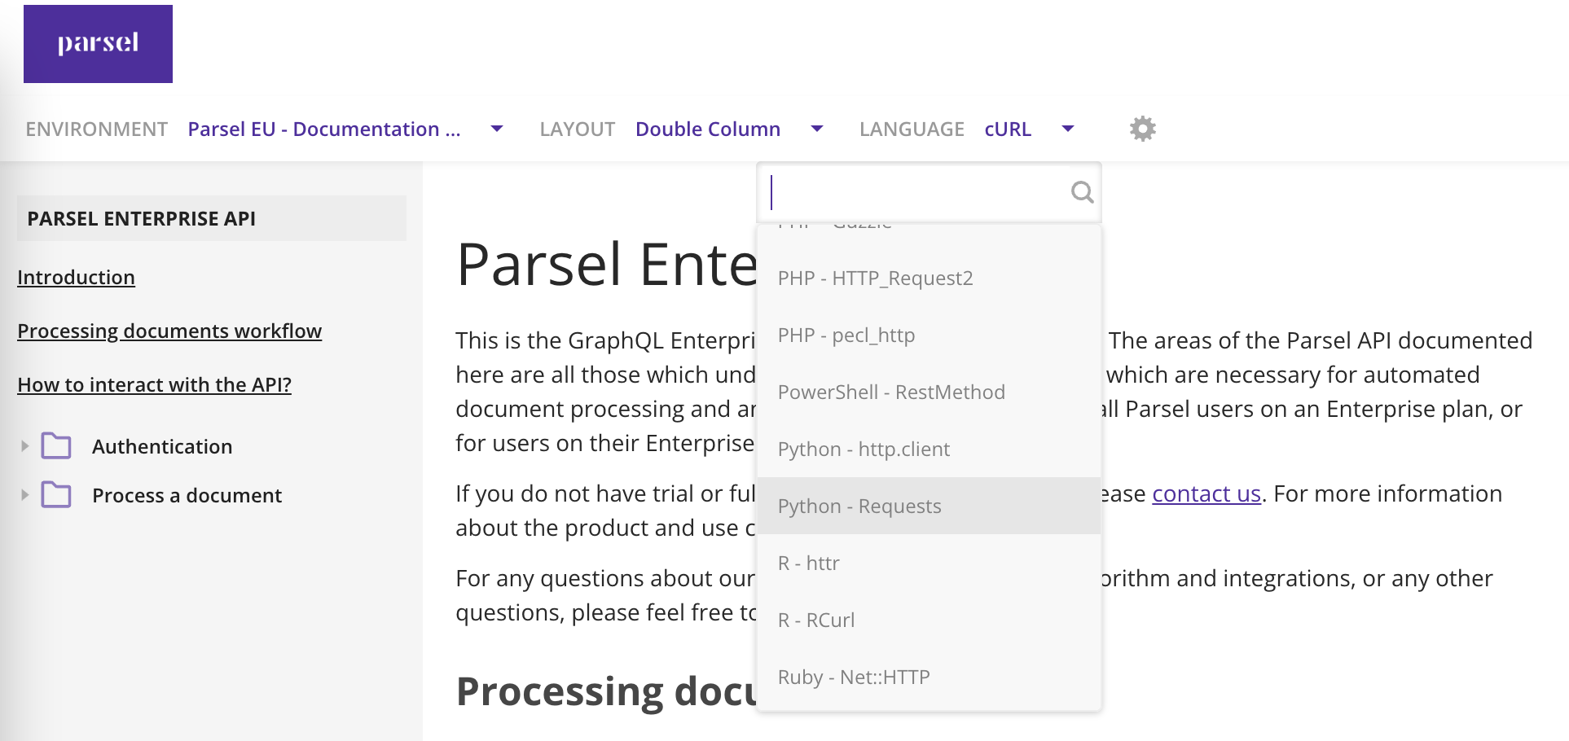Open the Introduction link
This screenshot has height=741, width=1569.
[76, 277]
